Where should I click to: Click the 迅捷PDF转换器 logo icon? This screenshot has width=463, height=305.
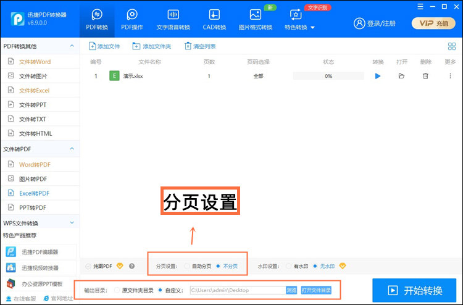pos(18,19)
